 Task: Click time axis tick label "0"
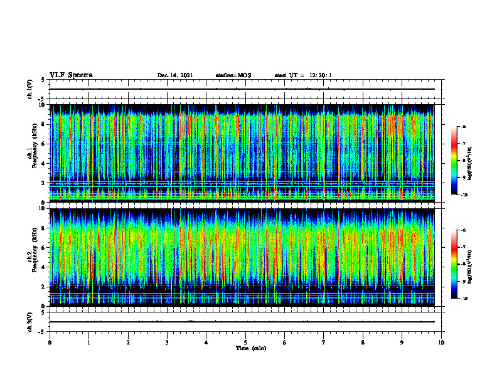pyautogui.click(x=50, y=343)
